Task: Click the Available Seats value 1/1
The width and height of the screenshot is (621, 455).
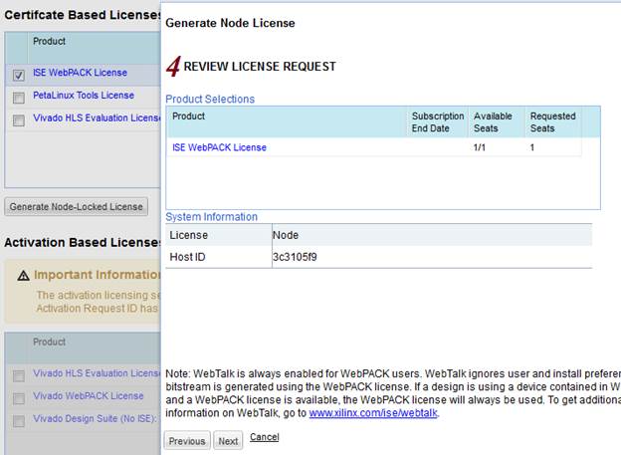Action: (x=480, y=147)
